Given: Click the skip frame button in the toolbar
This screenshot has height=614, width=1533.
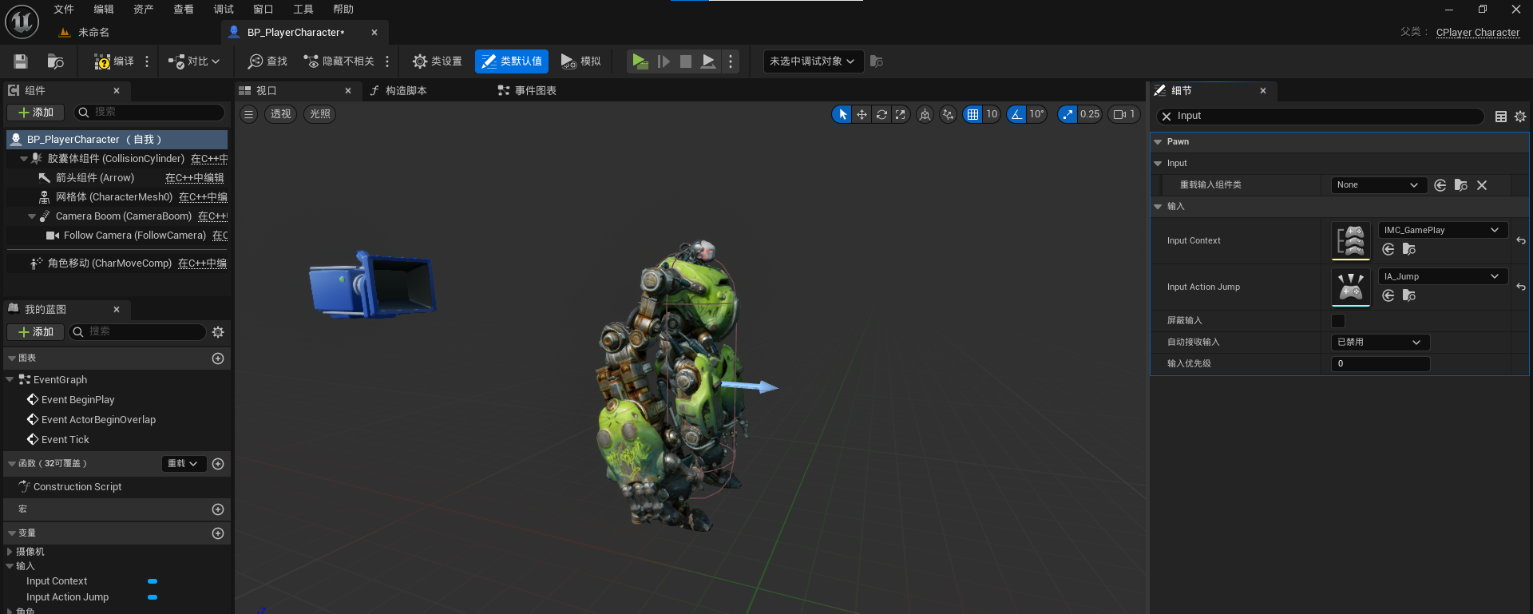Looking at the screenshot, I should pos(663,61).
